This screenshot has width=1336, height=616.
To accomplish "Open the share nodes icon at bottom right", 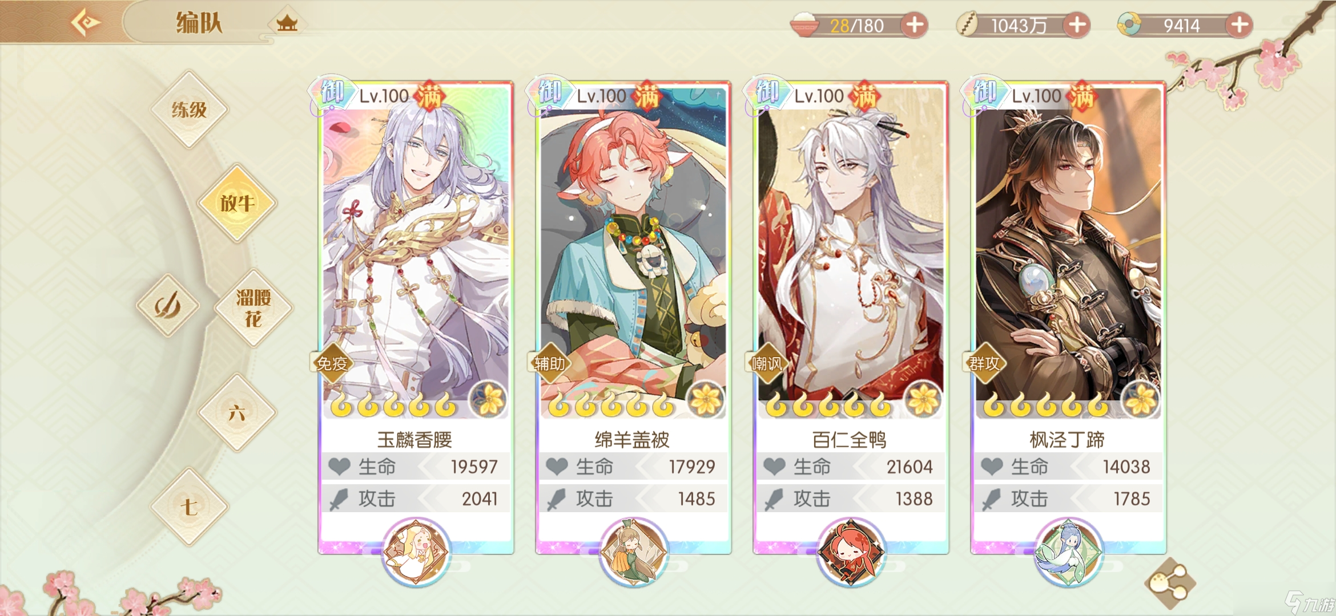I will (x=1170, y=582).
